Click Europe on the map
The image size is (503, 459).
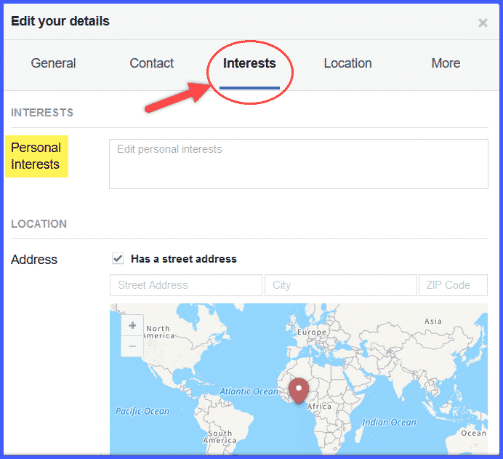click(x=313, y=332)
